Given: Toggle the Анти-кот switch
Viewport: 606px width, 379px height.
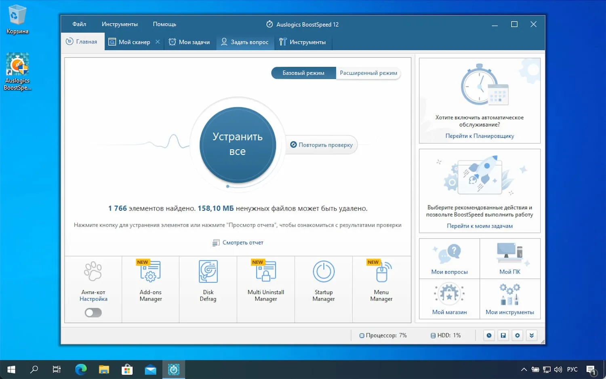Looking at the screenshot, I should [x=93, y=313].
